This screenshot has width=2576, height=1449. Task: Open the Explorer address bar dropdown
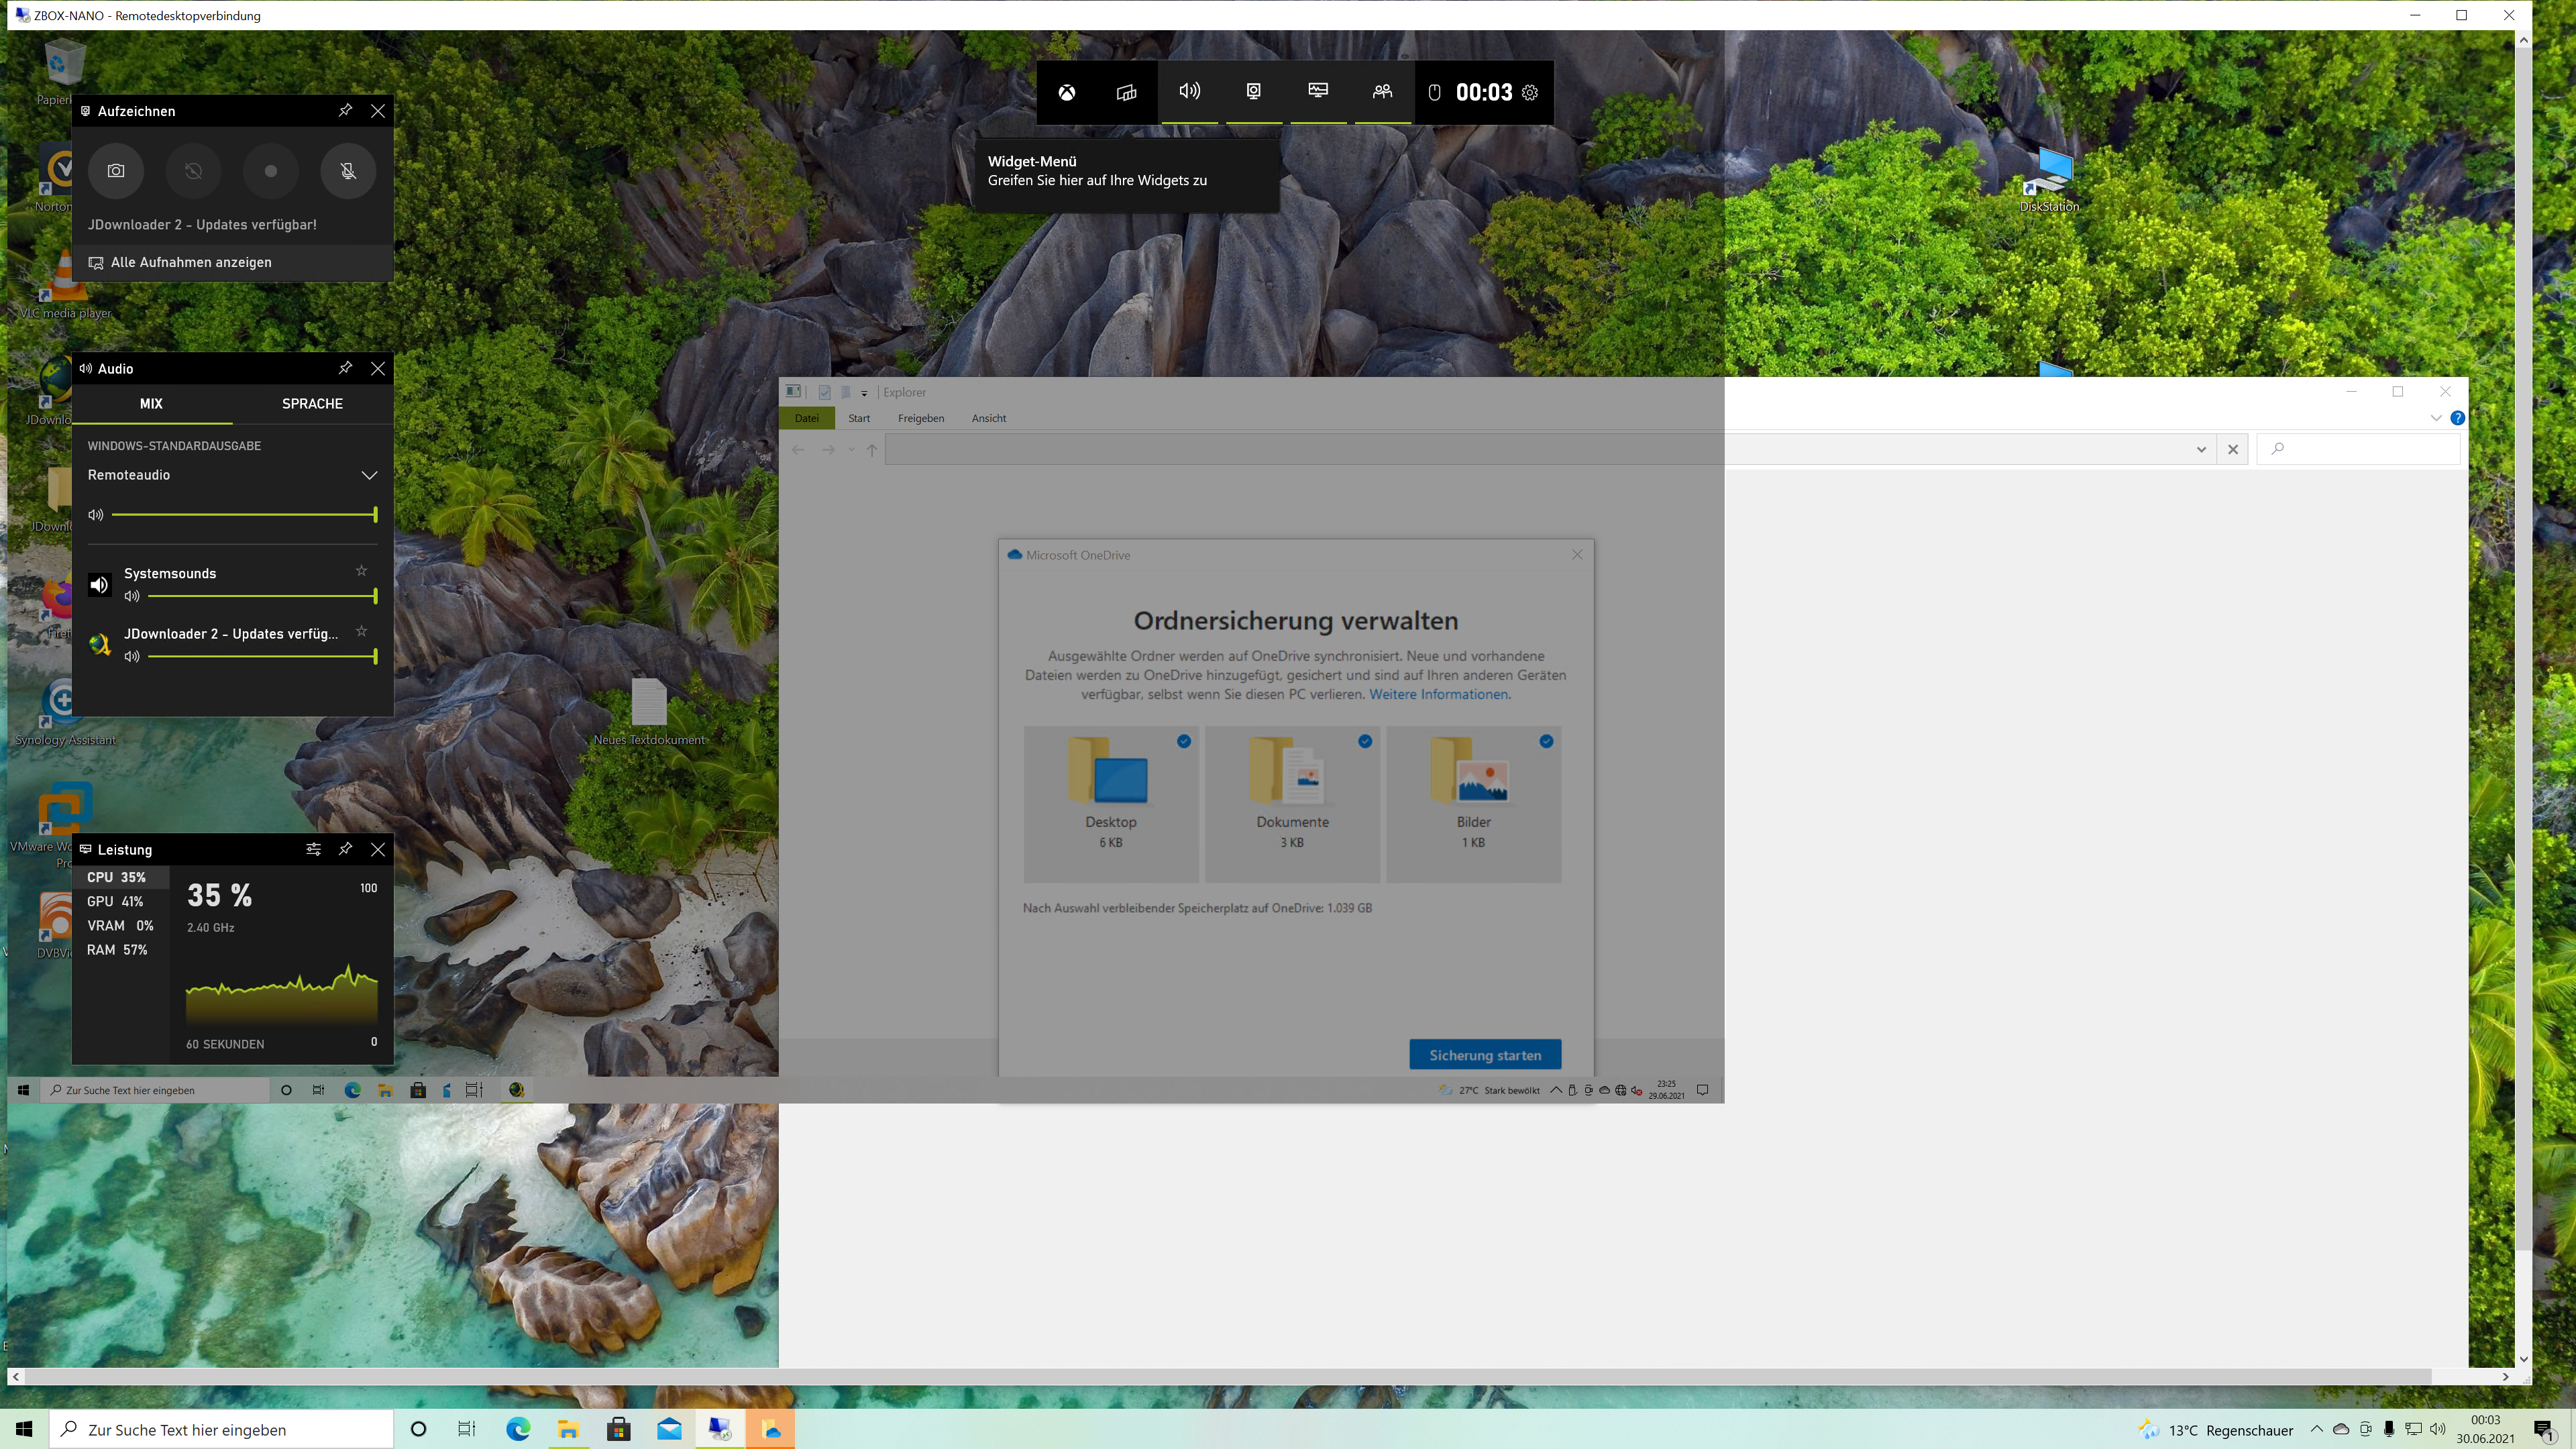point(2200,449)
